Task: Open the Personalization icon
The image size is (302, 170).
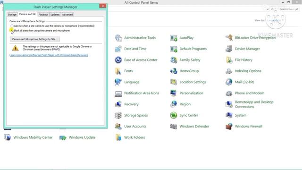Action: [x=174, y=93]
